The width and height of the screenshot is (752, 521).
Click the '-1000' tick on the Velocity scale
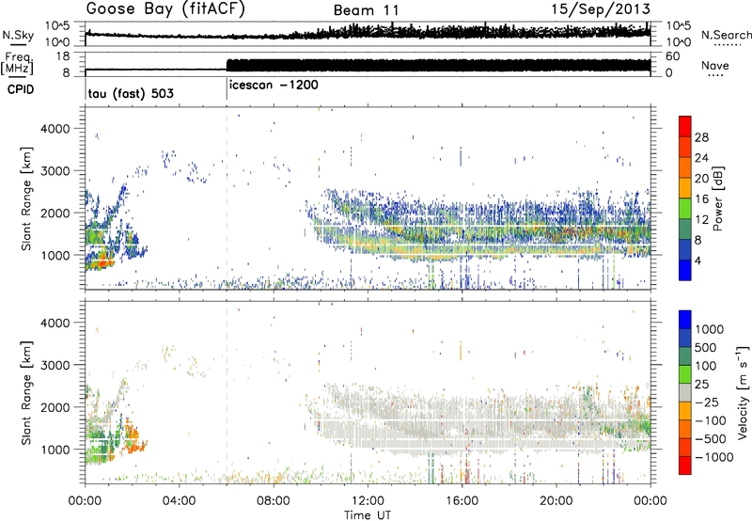coord(713,457)
